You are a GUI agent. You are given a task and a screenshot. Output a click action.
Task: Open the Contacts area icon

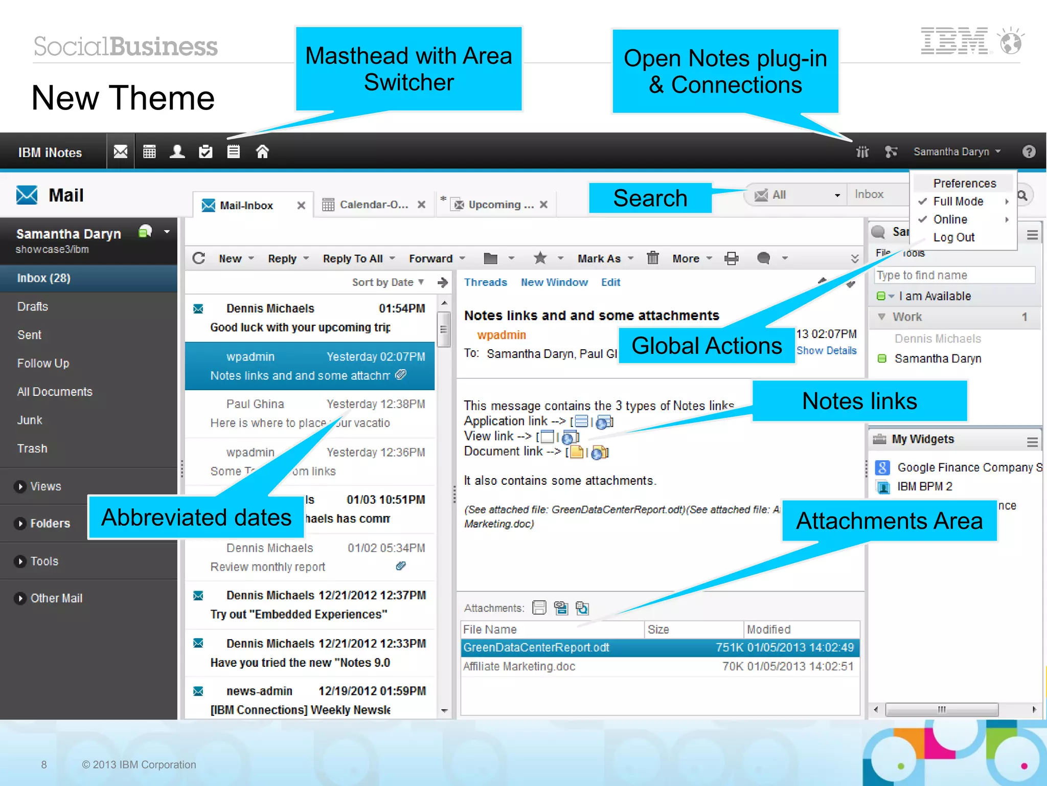tap(177, 152)
